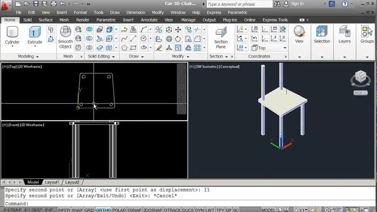Click the Array tool in Modify panel
377x212 pixels.
pos(197,48)
